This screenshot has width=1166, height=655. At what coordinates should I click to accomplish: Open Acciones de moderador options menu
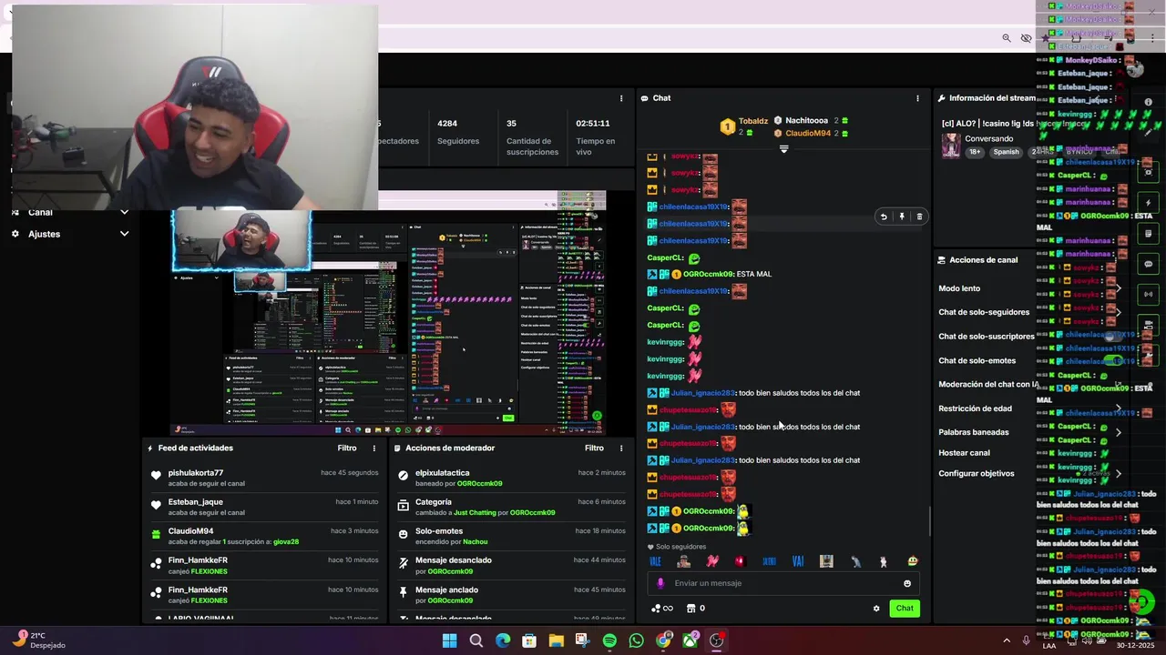pyautogui.click(x=621, y=448)
